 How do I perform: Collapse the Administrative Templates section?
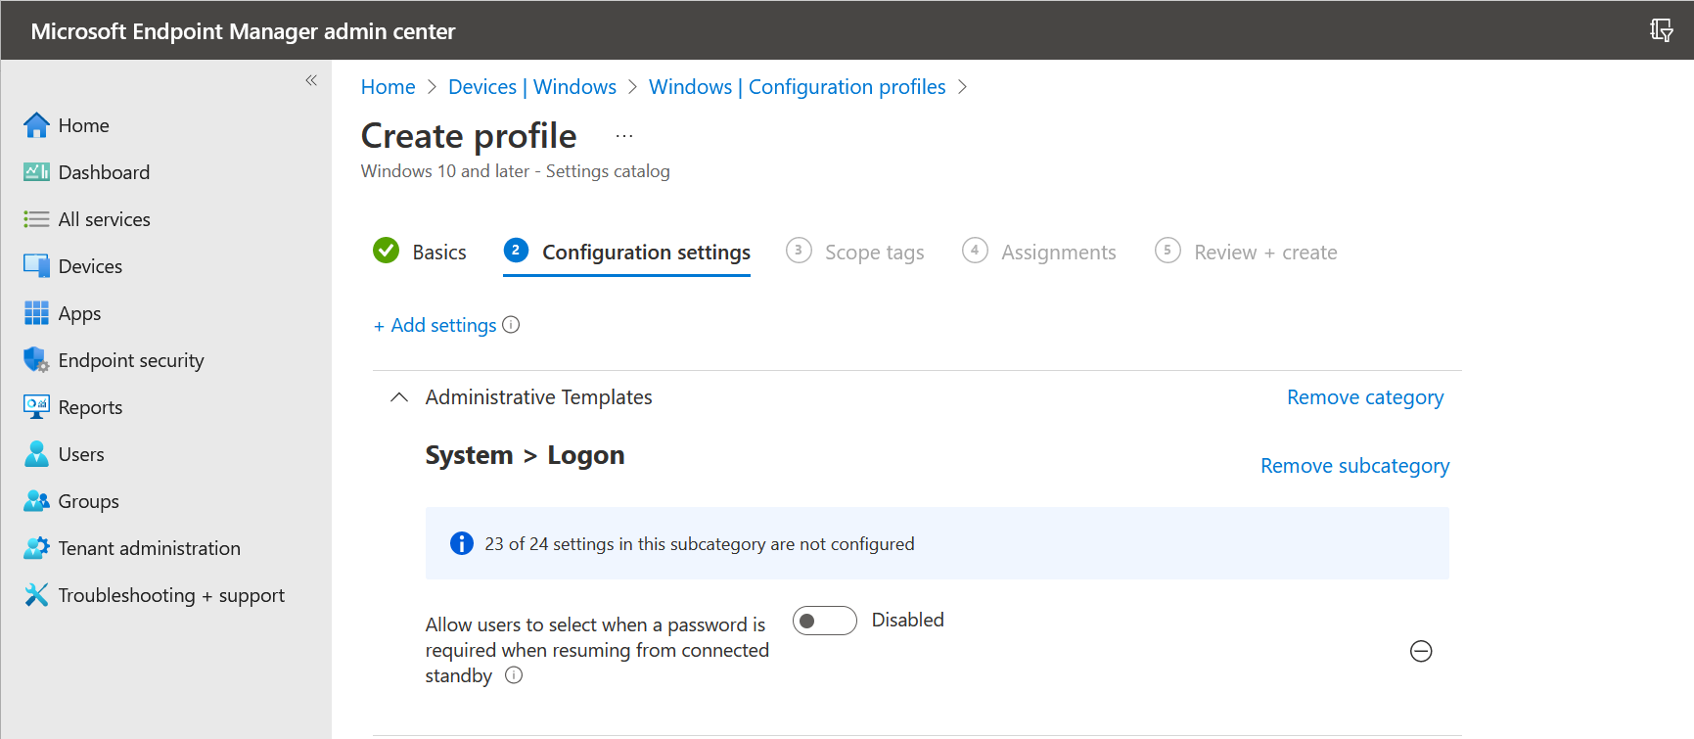pyautogui.click(x=399, y=397)
